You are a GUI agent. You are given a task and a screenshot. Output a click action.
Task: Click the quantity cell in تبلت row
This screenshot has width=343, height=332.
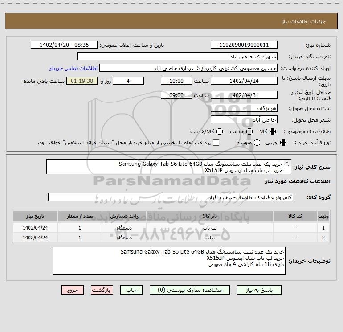coord(80,238)
